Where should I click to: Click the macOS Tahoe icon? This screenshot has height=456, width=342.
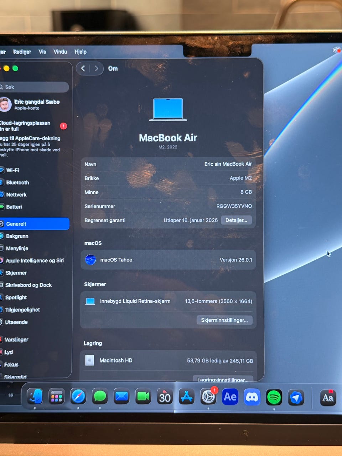click(x=90, y=260)
